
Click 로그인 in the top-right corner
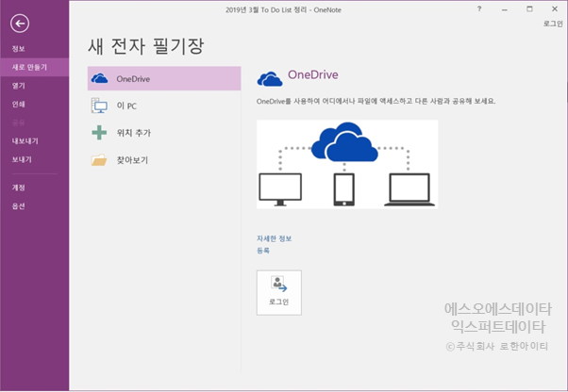(552, 24)
